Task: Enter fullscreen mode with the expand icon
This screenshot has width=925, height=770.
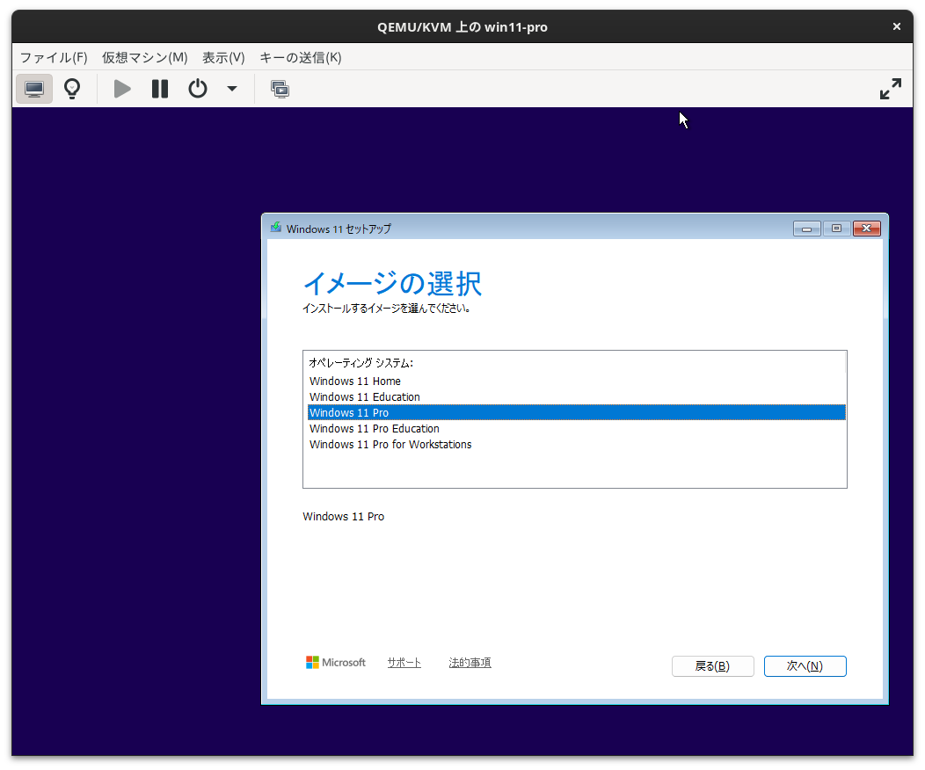Action: point(891,88)
